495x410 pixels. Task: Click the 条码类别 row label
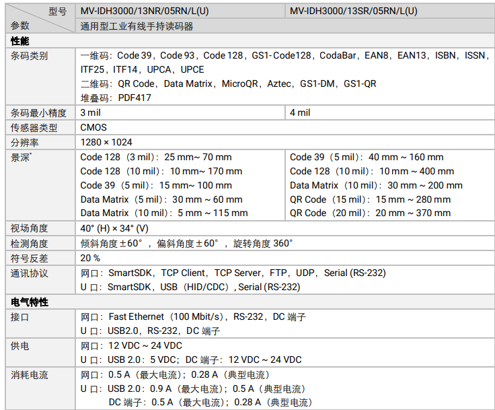(29, 56)
